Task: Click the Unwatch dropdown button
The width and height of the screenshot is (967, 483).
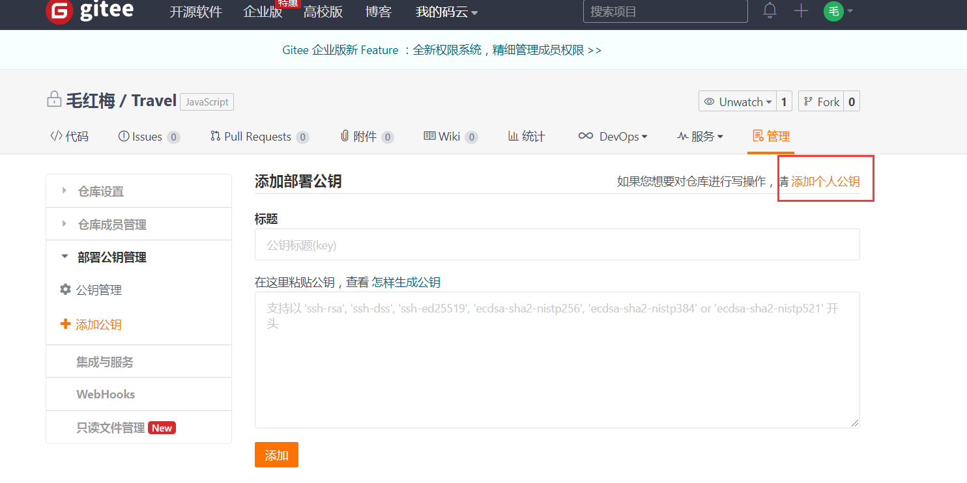Action: 738,102
